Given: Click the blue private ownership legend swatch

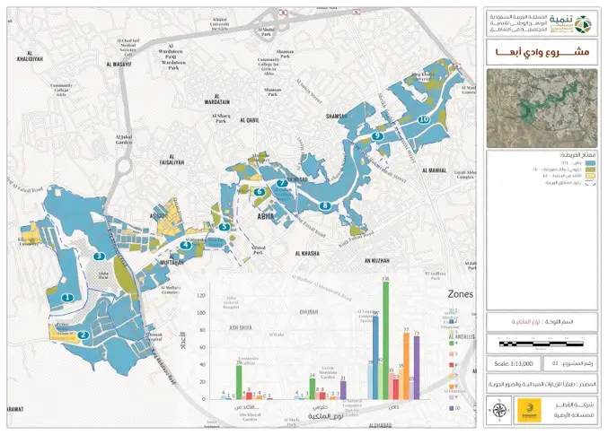Looking at the screenshot, I should pyautogui.click(x=591, y=163).
